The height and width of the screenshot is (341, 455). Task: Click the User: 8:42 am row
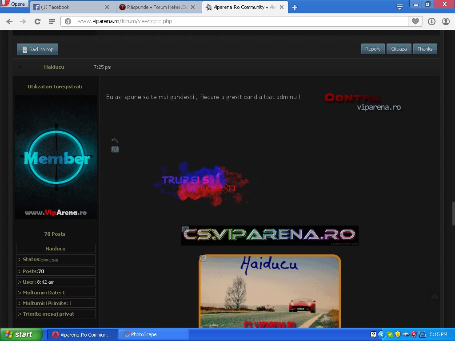(56, 282)
